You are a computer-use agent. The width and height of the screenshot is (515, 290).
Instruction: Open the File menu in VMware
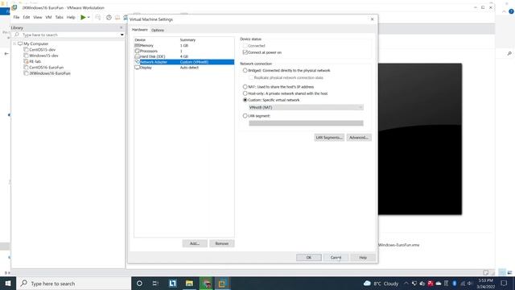(16, 17)
